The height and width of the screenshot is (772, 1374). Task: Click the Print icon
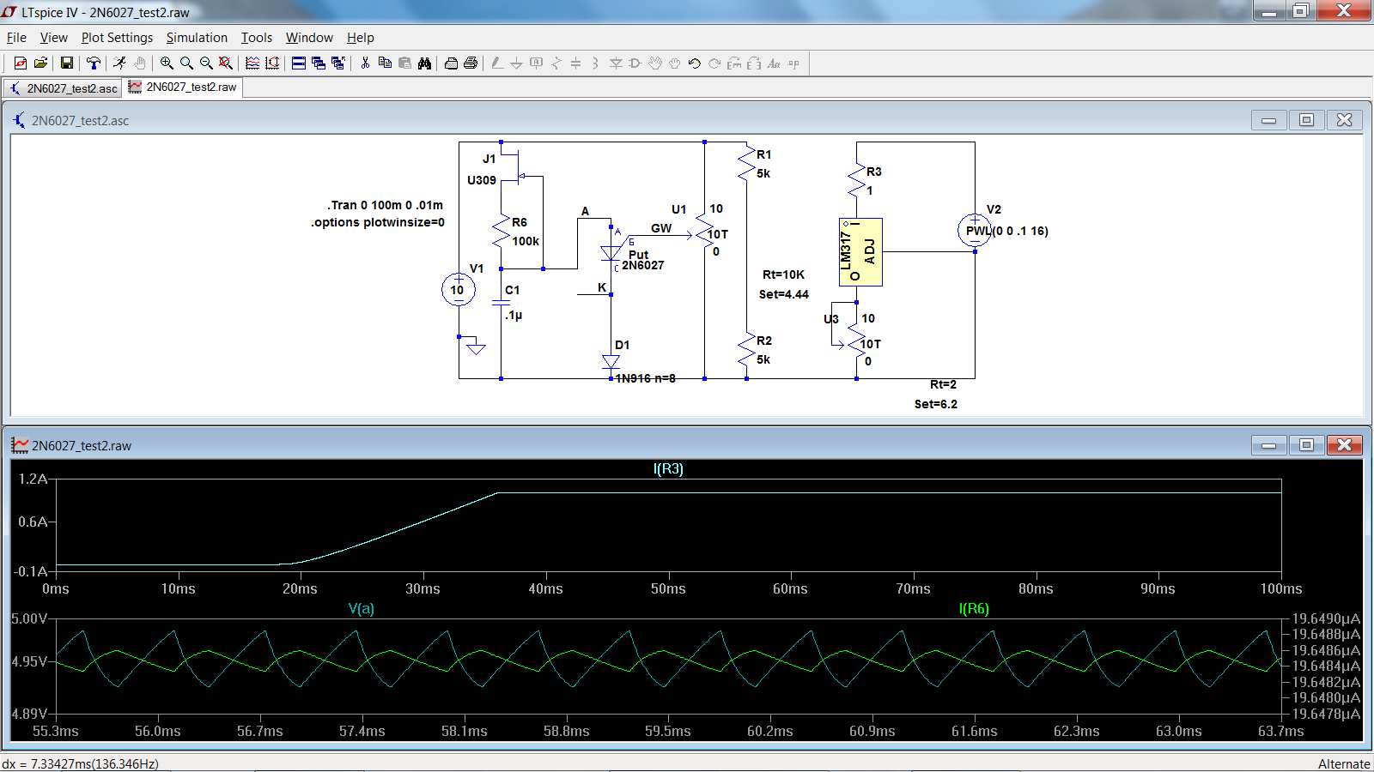(471, 63)
